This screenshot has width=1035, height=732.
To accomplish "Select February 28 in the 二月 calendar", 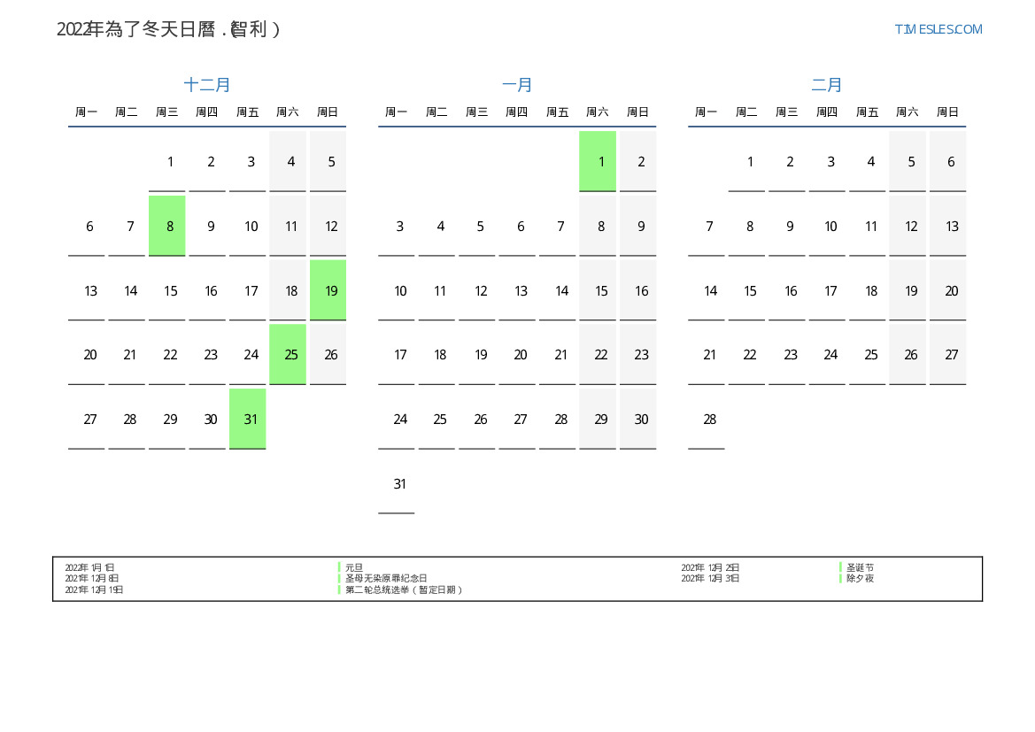I will [x=707, y=420].
